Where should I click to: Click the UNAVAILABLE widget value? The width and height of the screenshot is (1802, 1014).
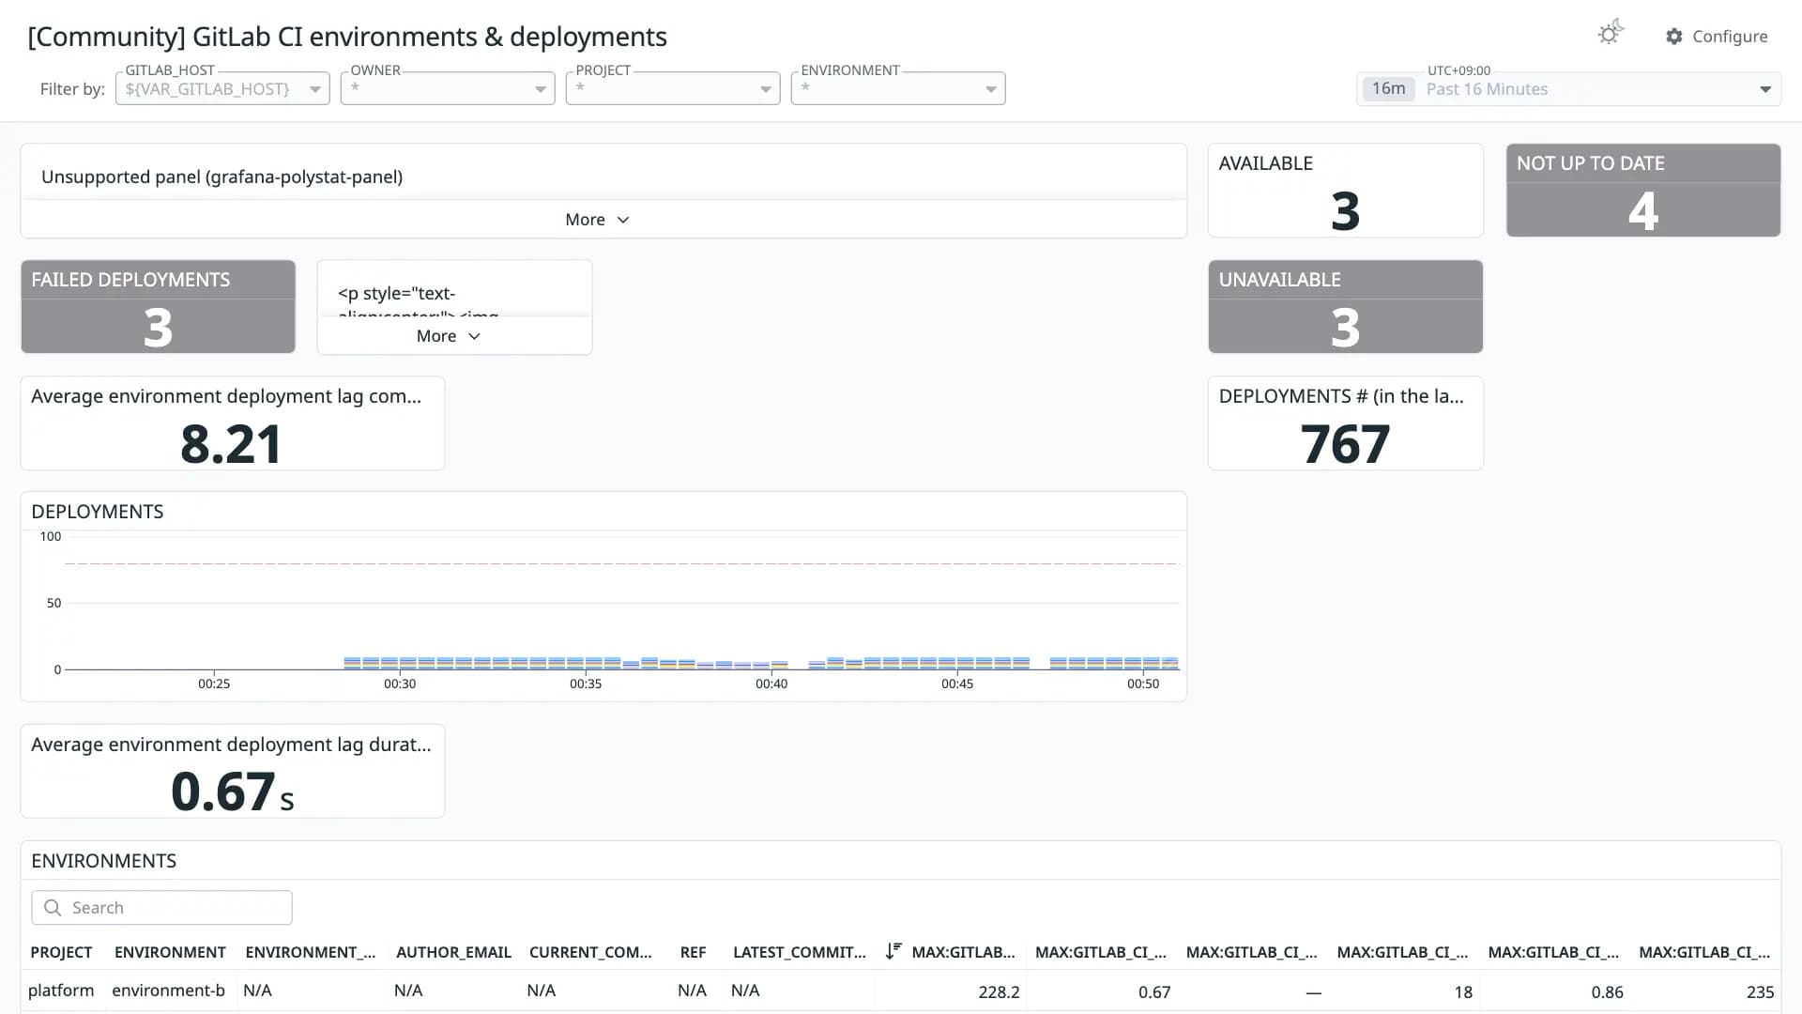coord(1345,327)
